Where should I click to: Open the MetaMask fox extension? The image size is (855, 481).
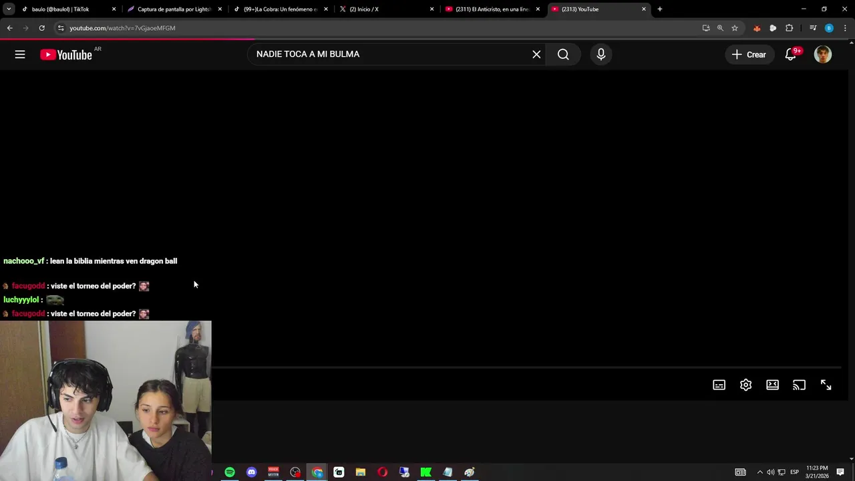coord(757,28)
